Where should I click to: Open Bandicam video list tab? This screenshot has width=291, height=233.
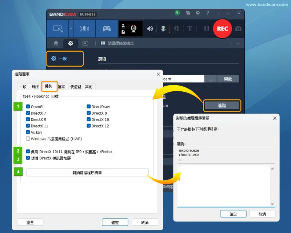tap(85, 43)
